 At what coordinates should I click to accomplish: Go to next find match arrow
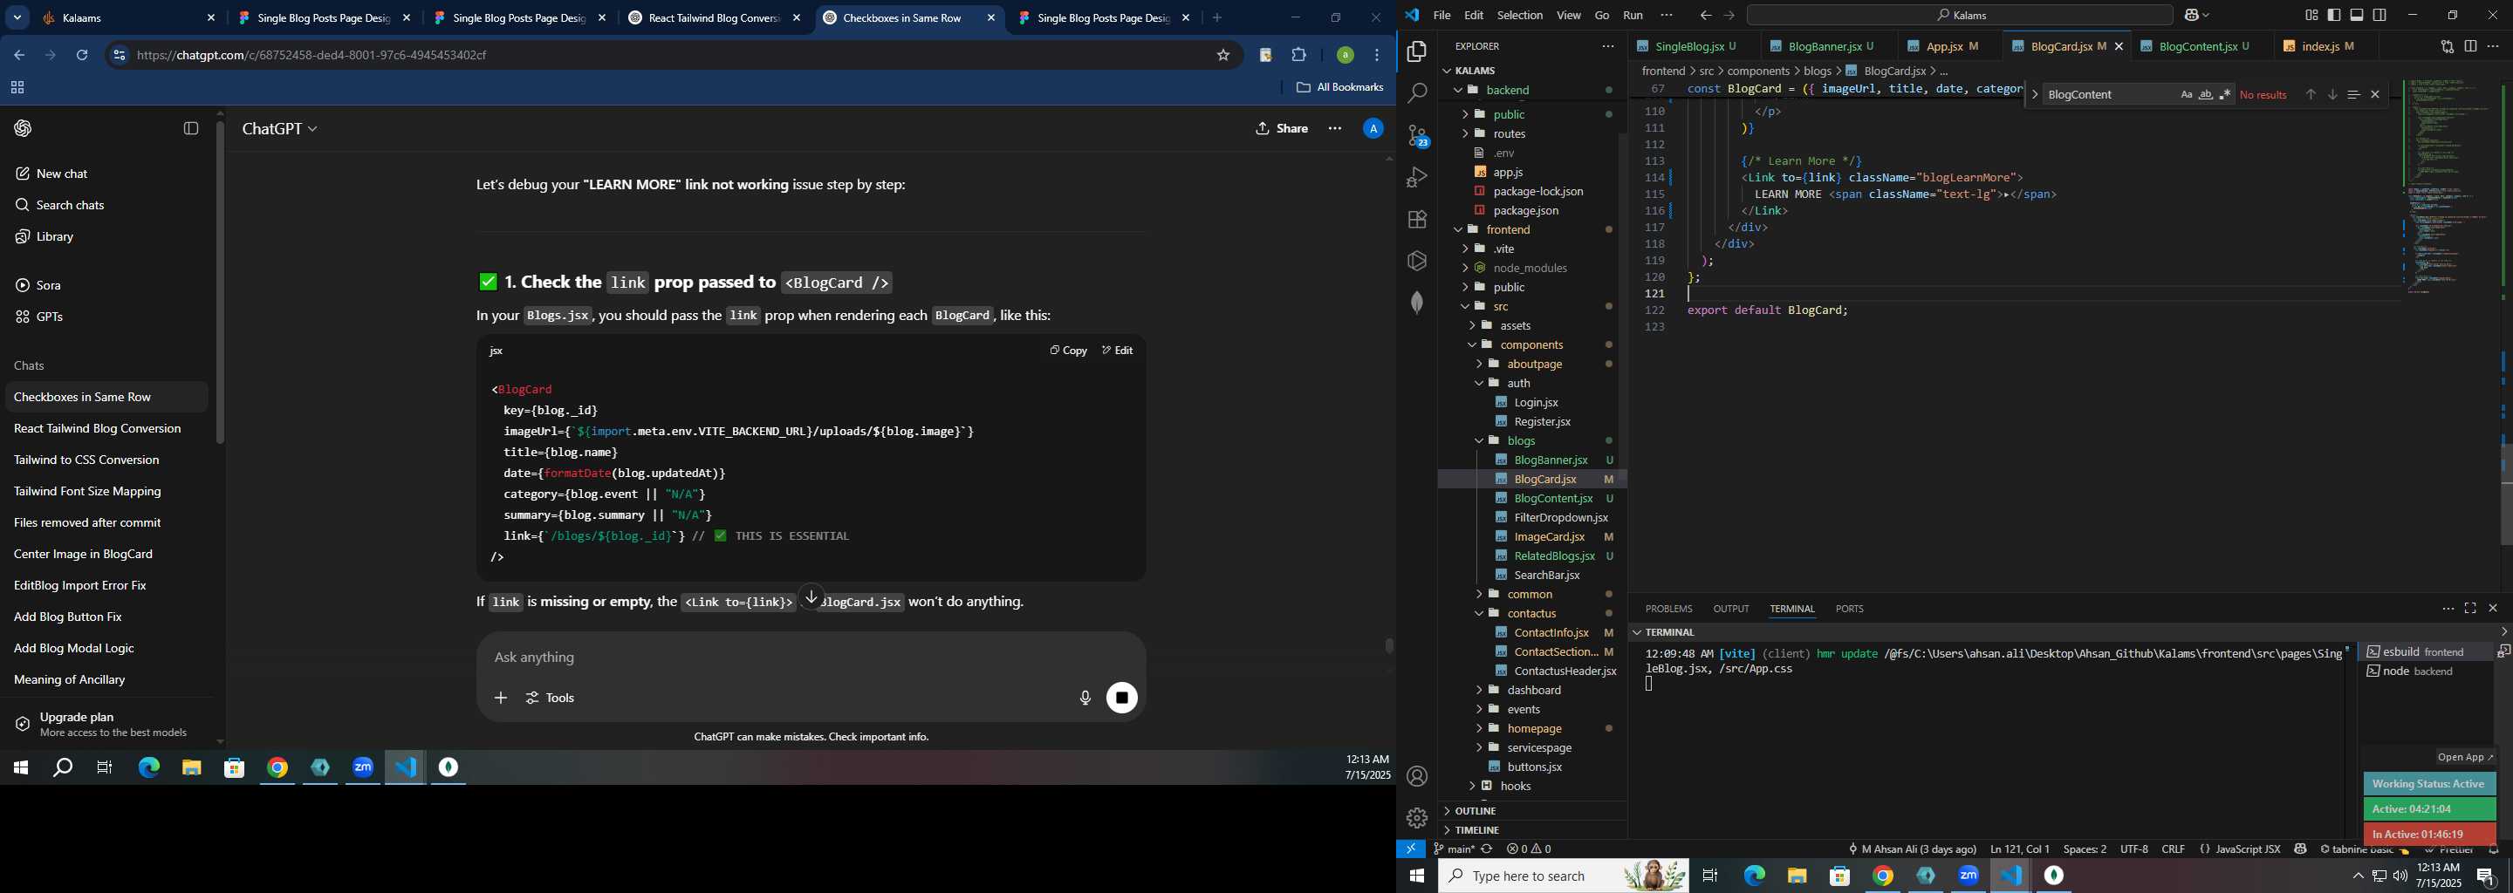click(x=2332, y=94)
